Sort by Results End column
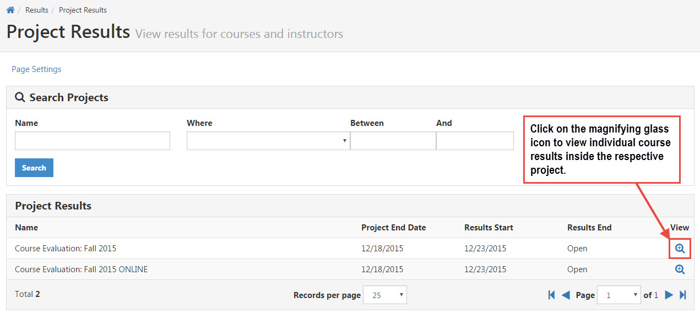The width and height of the screenshot is (700, 314). [589, 227]
